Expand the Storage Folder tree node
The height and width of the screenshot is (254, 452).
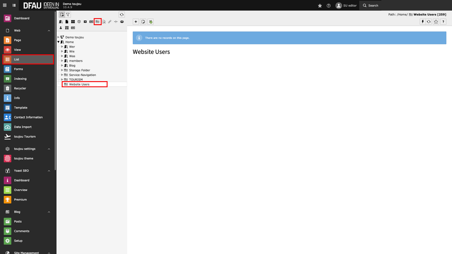click(62, 70)
